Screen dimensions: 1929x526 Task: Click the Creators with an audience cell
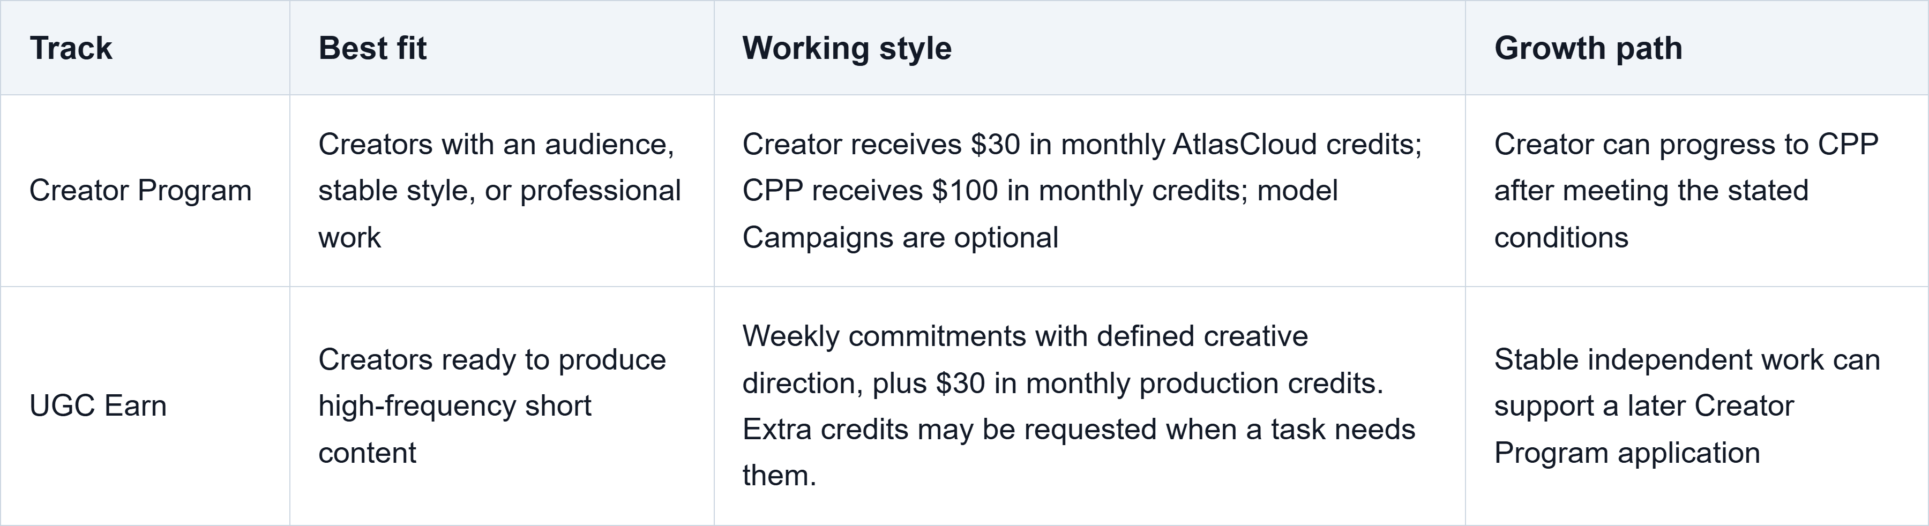tap(502, 191)
